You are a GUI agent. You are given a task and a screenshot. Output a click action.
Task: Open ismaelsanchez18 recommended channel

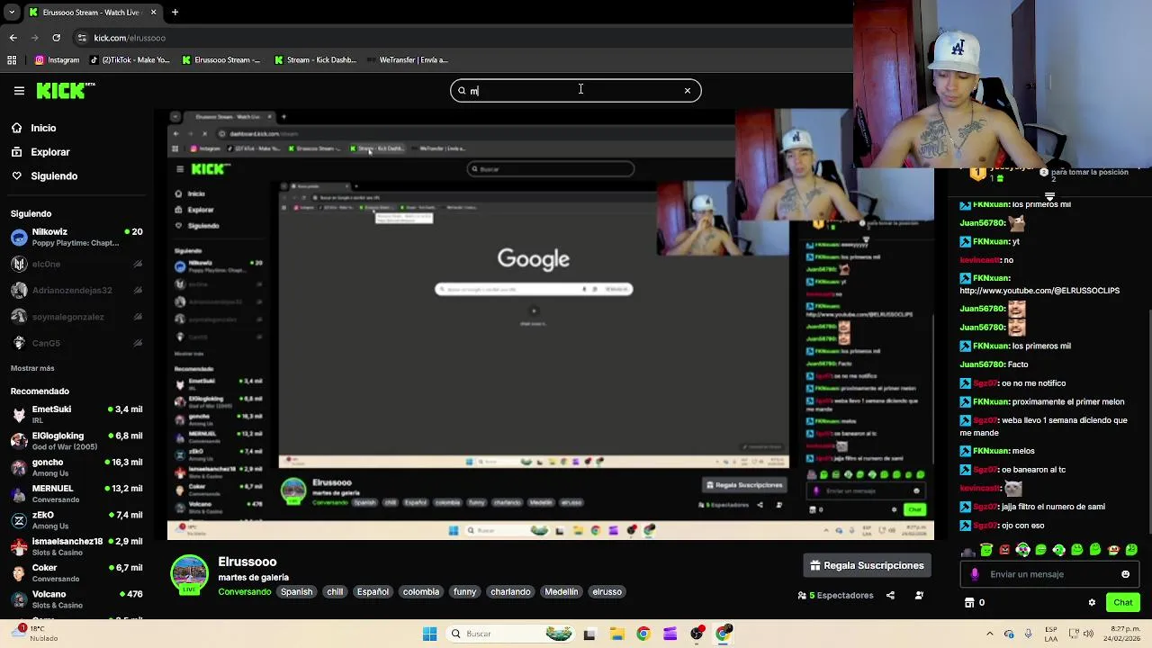coord(76,545)
